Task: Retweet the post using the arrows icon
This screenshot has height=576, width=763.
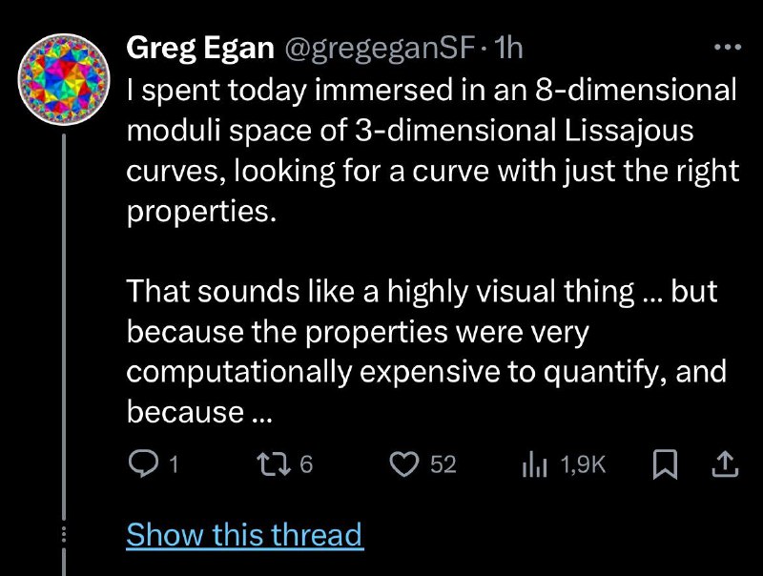Action: tap(274, 463)
